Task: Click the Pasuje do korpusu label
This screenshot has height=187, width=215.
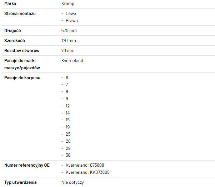Action: coord(22,78)
